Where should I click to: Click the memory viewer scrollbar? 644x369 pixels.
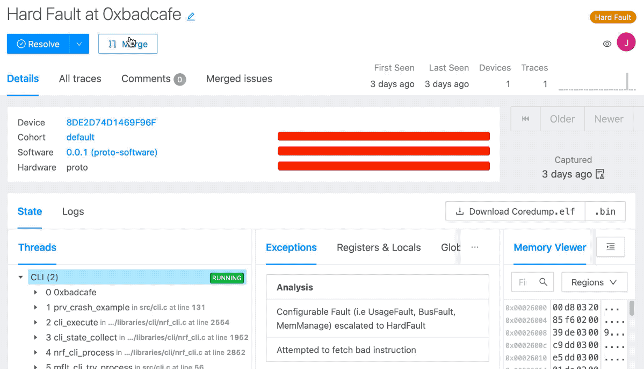632,309
